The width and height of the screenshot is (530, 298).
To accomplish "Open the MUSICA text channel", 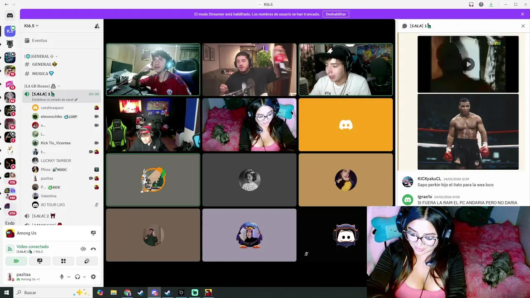I will click(62, 74).
